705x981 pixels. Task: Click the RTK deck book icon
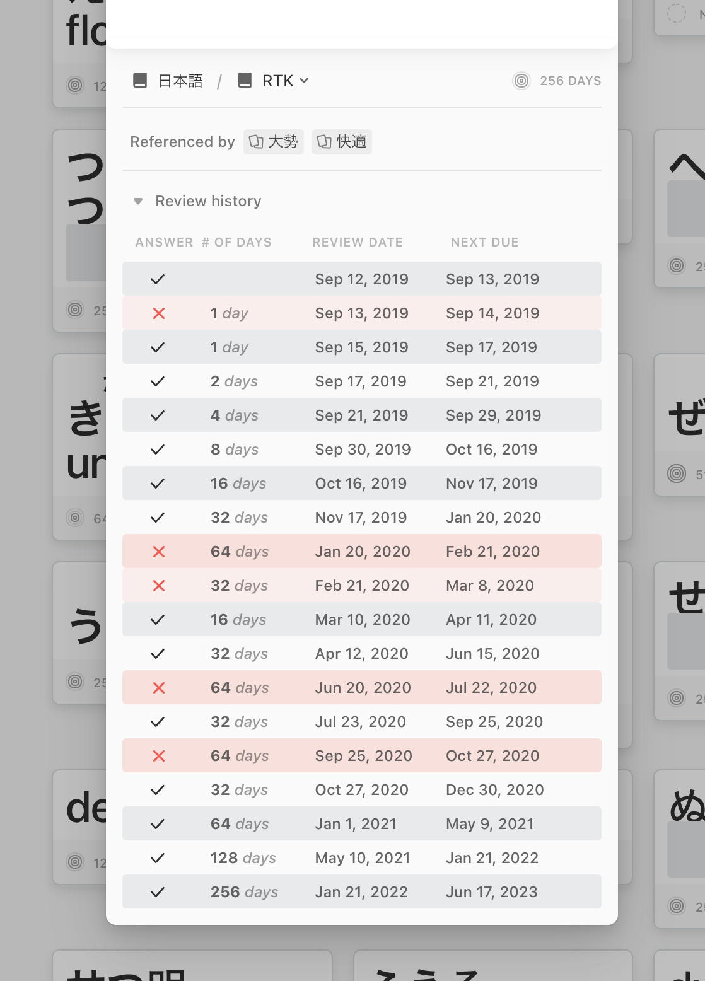(x=245, y=81)
